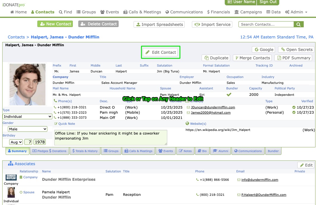316x205 pixels.
Task: Click the New Contact button
Action: [x=55, y=24]
